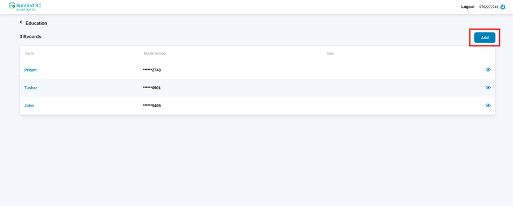
Task: Click the Logout link
Action: (x=467, y=7)
